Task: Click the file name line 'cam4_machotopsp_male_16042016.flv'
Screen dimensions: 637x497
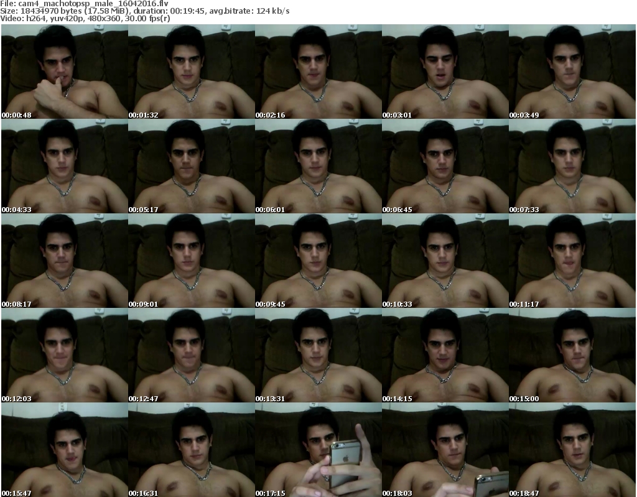Action: coord(84,4)
